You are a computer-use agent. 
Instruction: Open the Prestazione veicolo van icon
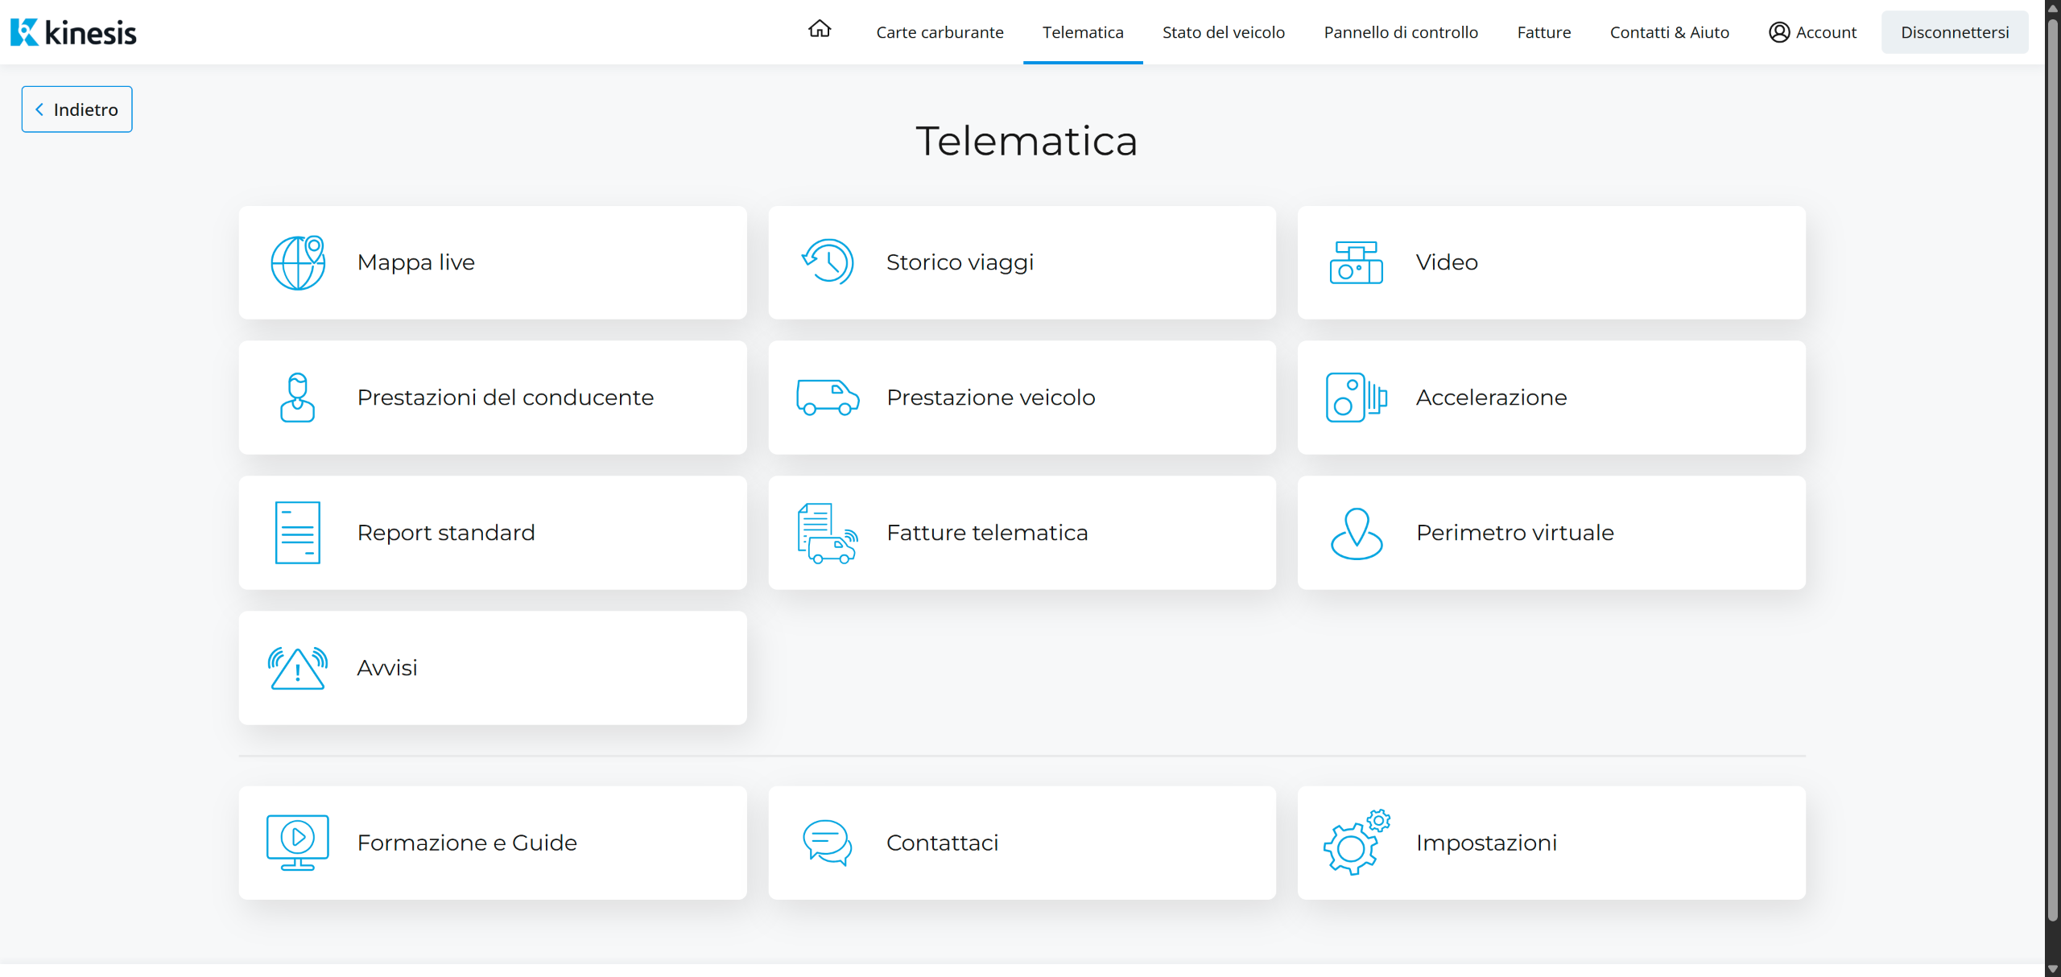coord(828,398)
